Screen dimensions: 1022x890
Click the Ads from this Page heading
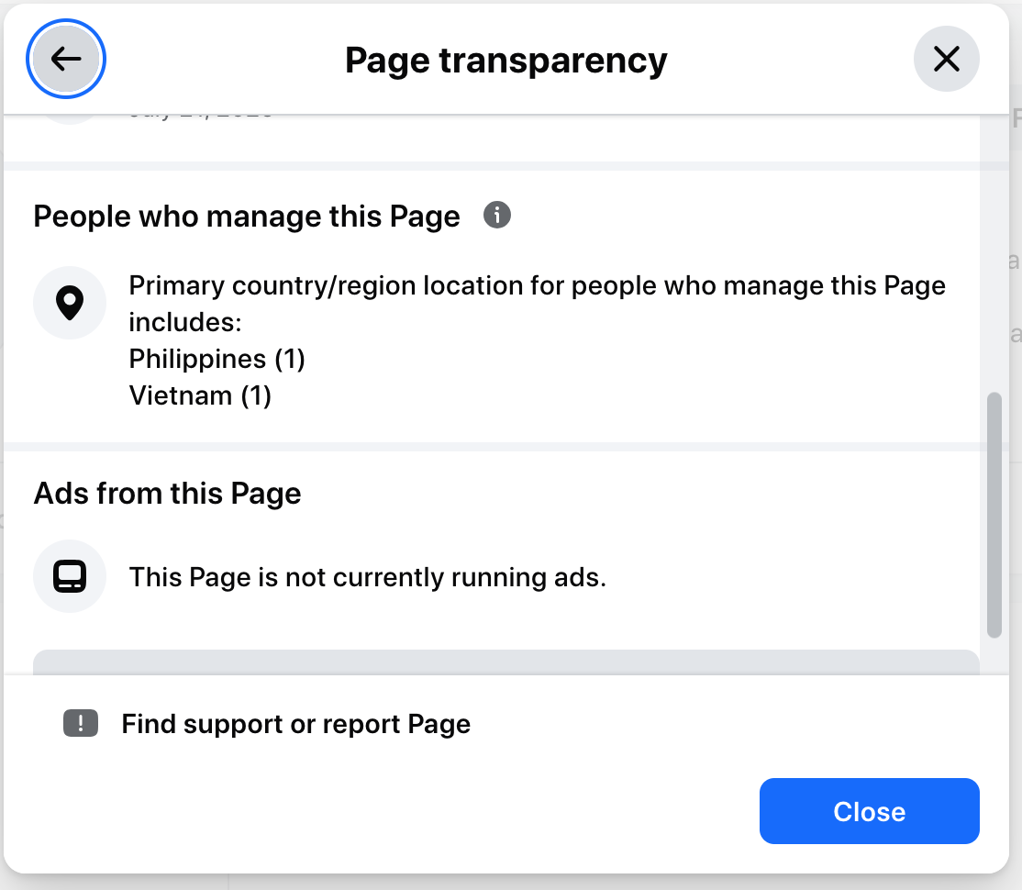(167, 494)
